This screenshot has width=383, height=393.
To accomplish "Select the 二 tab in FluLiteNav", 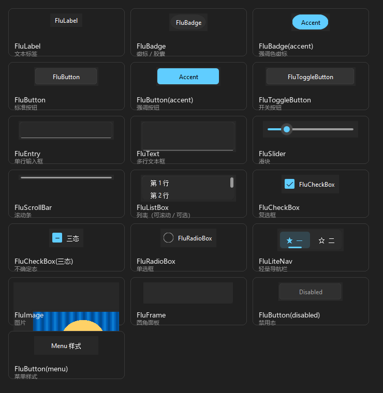I will click(326, 240).
